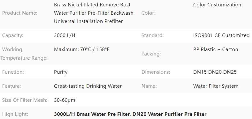Click Great-tasting Drinking Water value

coord(88,86)
